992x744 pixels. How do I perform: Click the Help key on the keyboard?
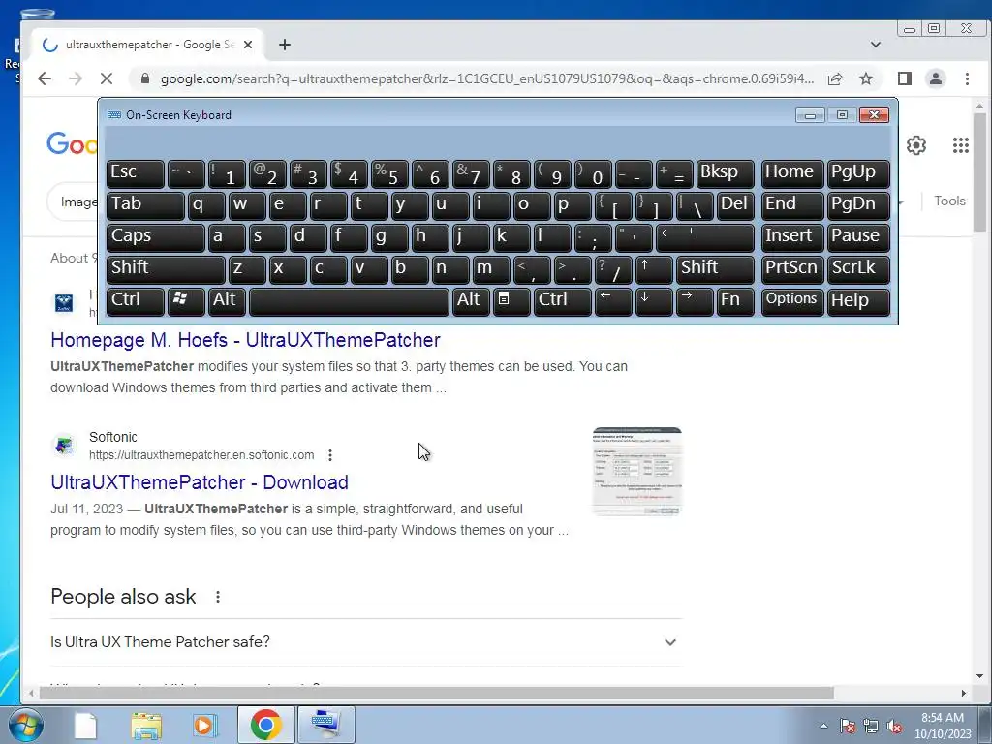click(858, 300)
